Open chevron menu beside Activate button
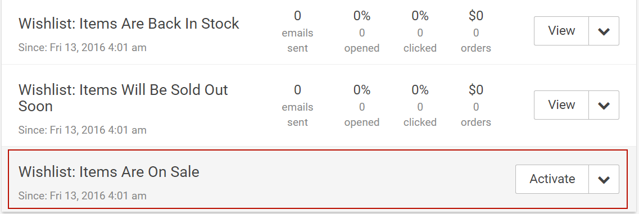 click(604, 179)
